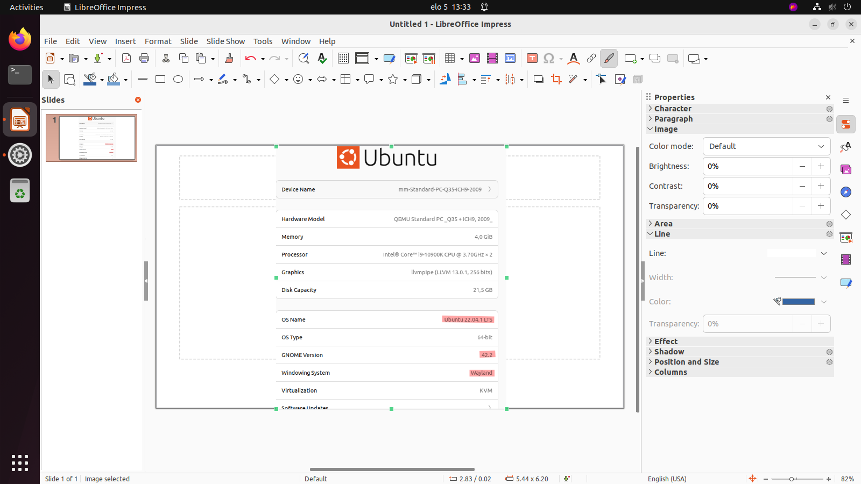Open sidebar Gallery deck icon
Viewport: 861px width, 484px height.
(846, 169)
